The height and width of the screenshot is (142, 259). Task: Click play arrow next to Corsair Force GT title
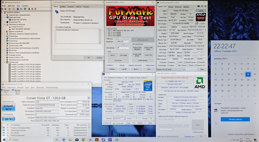(89, 98)
